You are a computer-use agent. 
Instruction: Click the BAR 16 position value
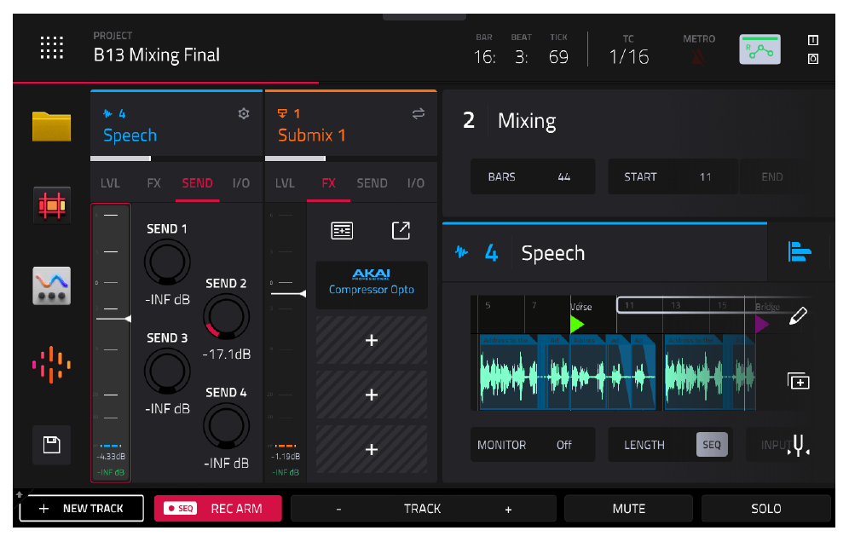[x=484, y=56]
